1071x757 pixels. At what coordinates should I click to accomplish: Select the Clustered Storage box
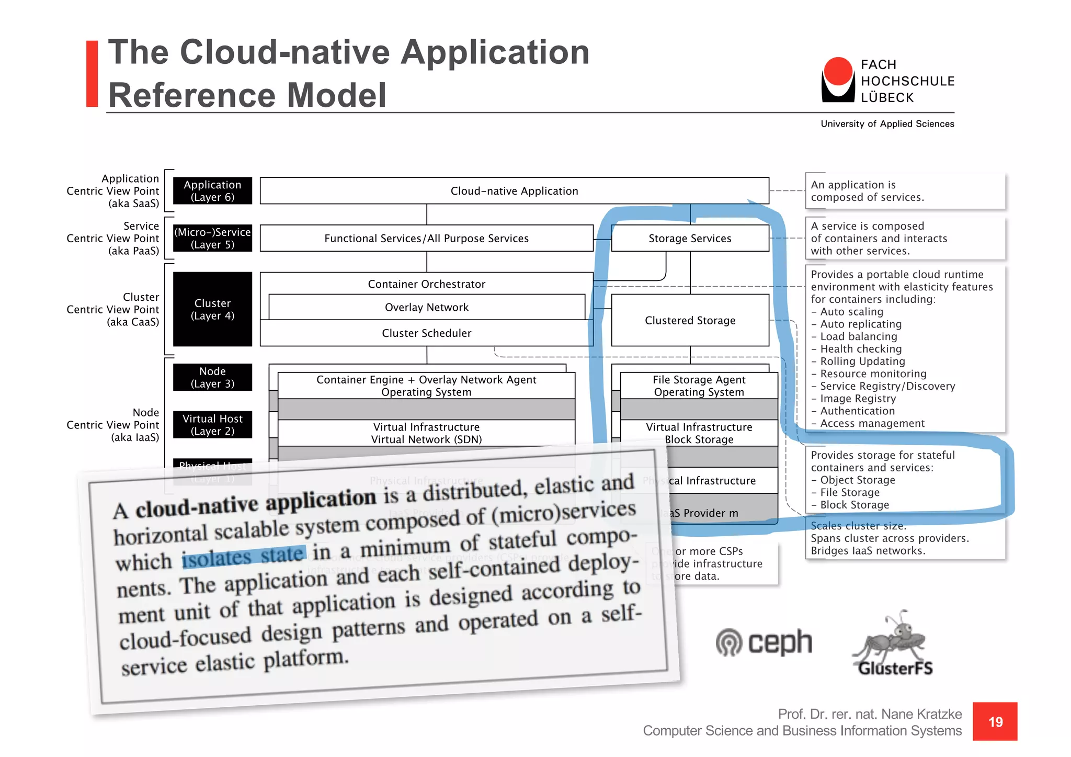[690, 320]
